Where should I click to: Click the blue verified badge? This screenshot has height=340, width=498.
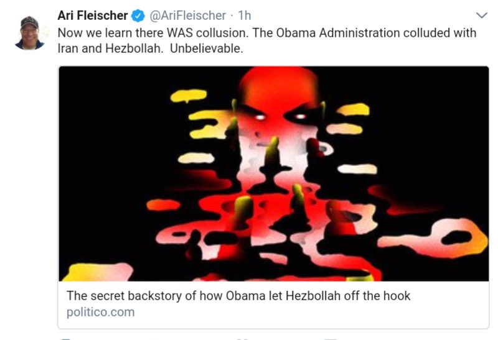[138, 16]
